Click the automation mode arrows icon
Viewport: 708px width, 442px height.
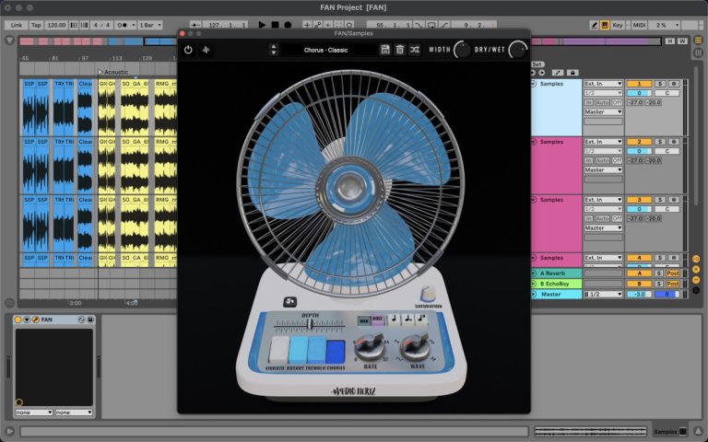(558, 73)
